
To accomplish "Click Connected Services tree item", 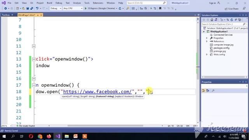I will [223, 35].
